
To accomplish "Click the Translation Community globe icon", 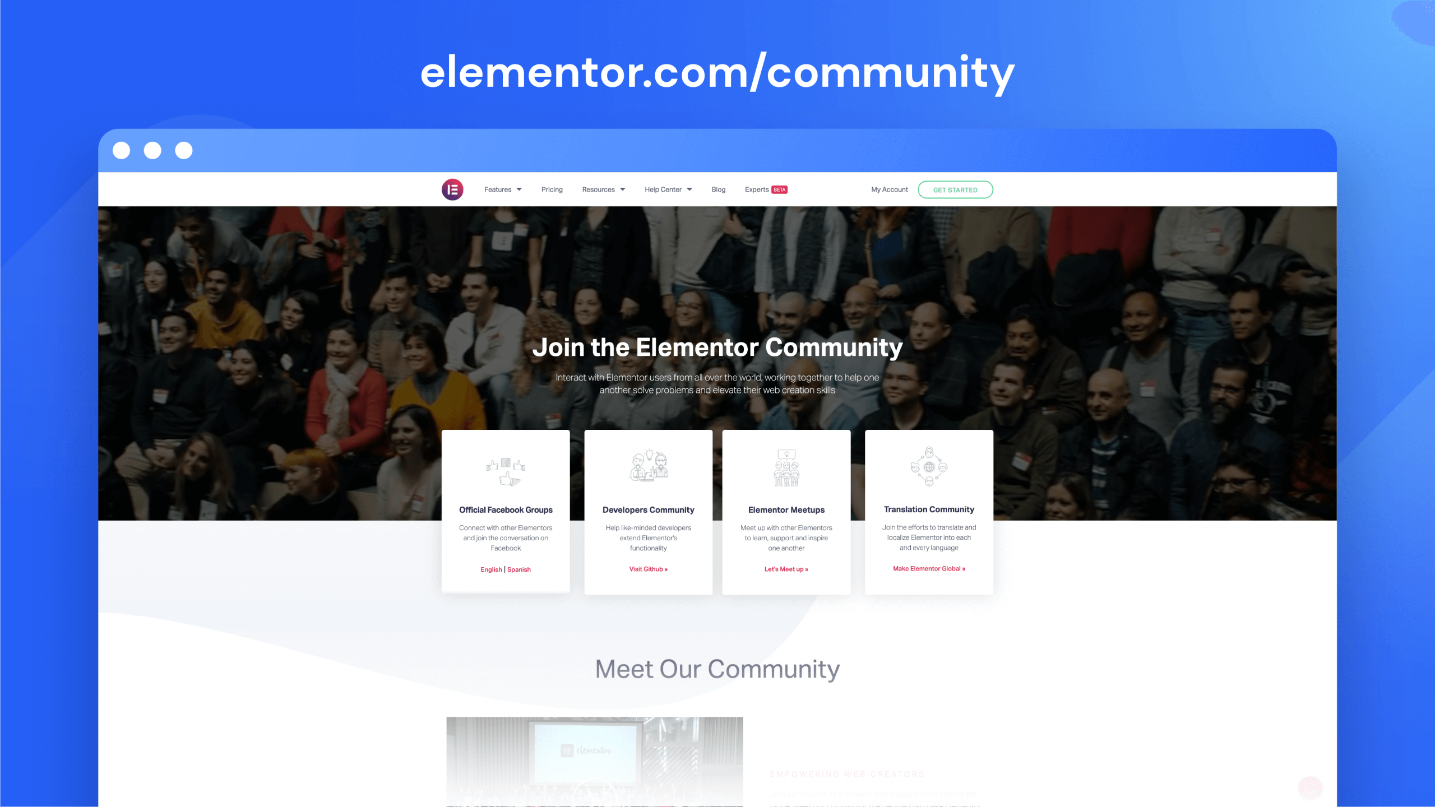I will (928, 466).
